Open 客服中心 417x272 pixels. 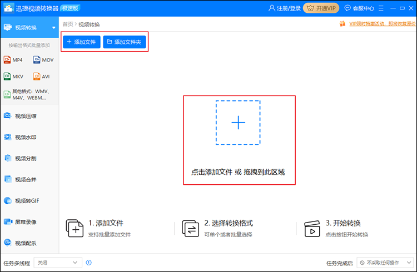click(x=359, y=8)
